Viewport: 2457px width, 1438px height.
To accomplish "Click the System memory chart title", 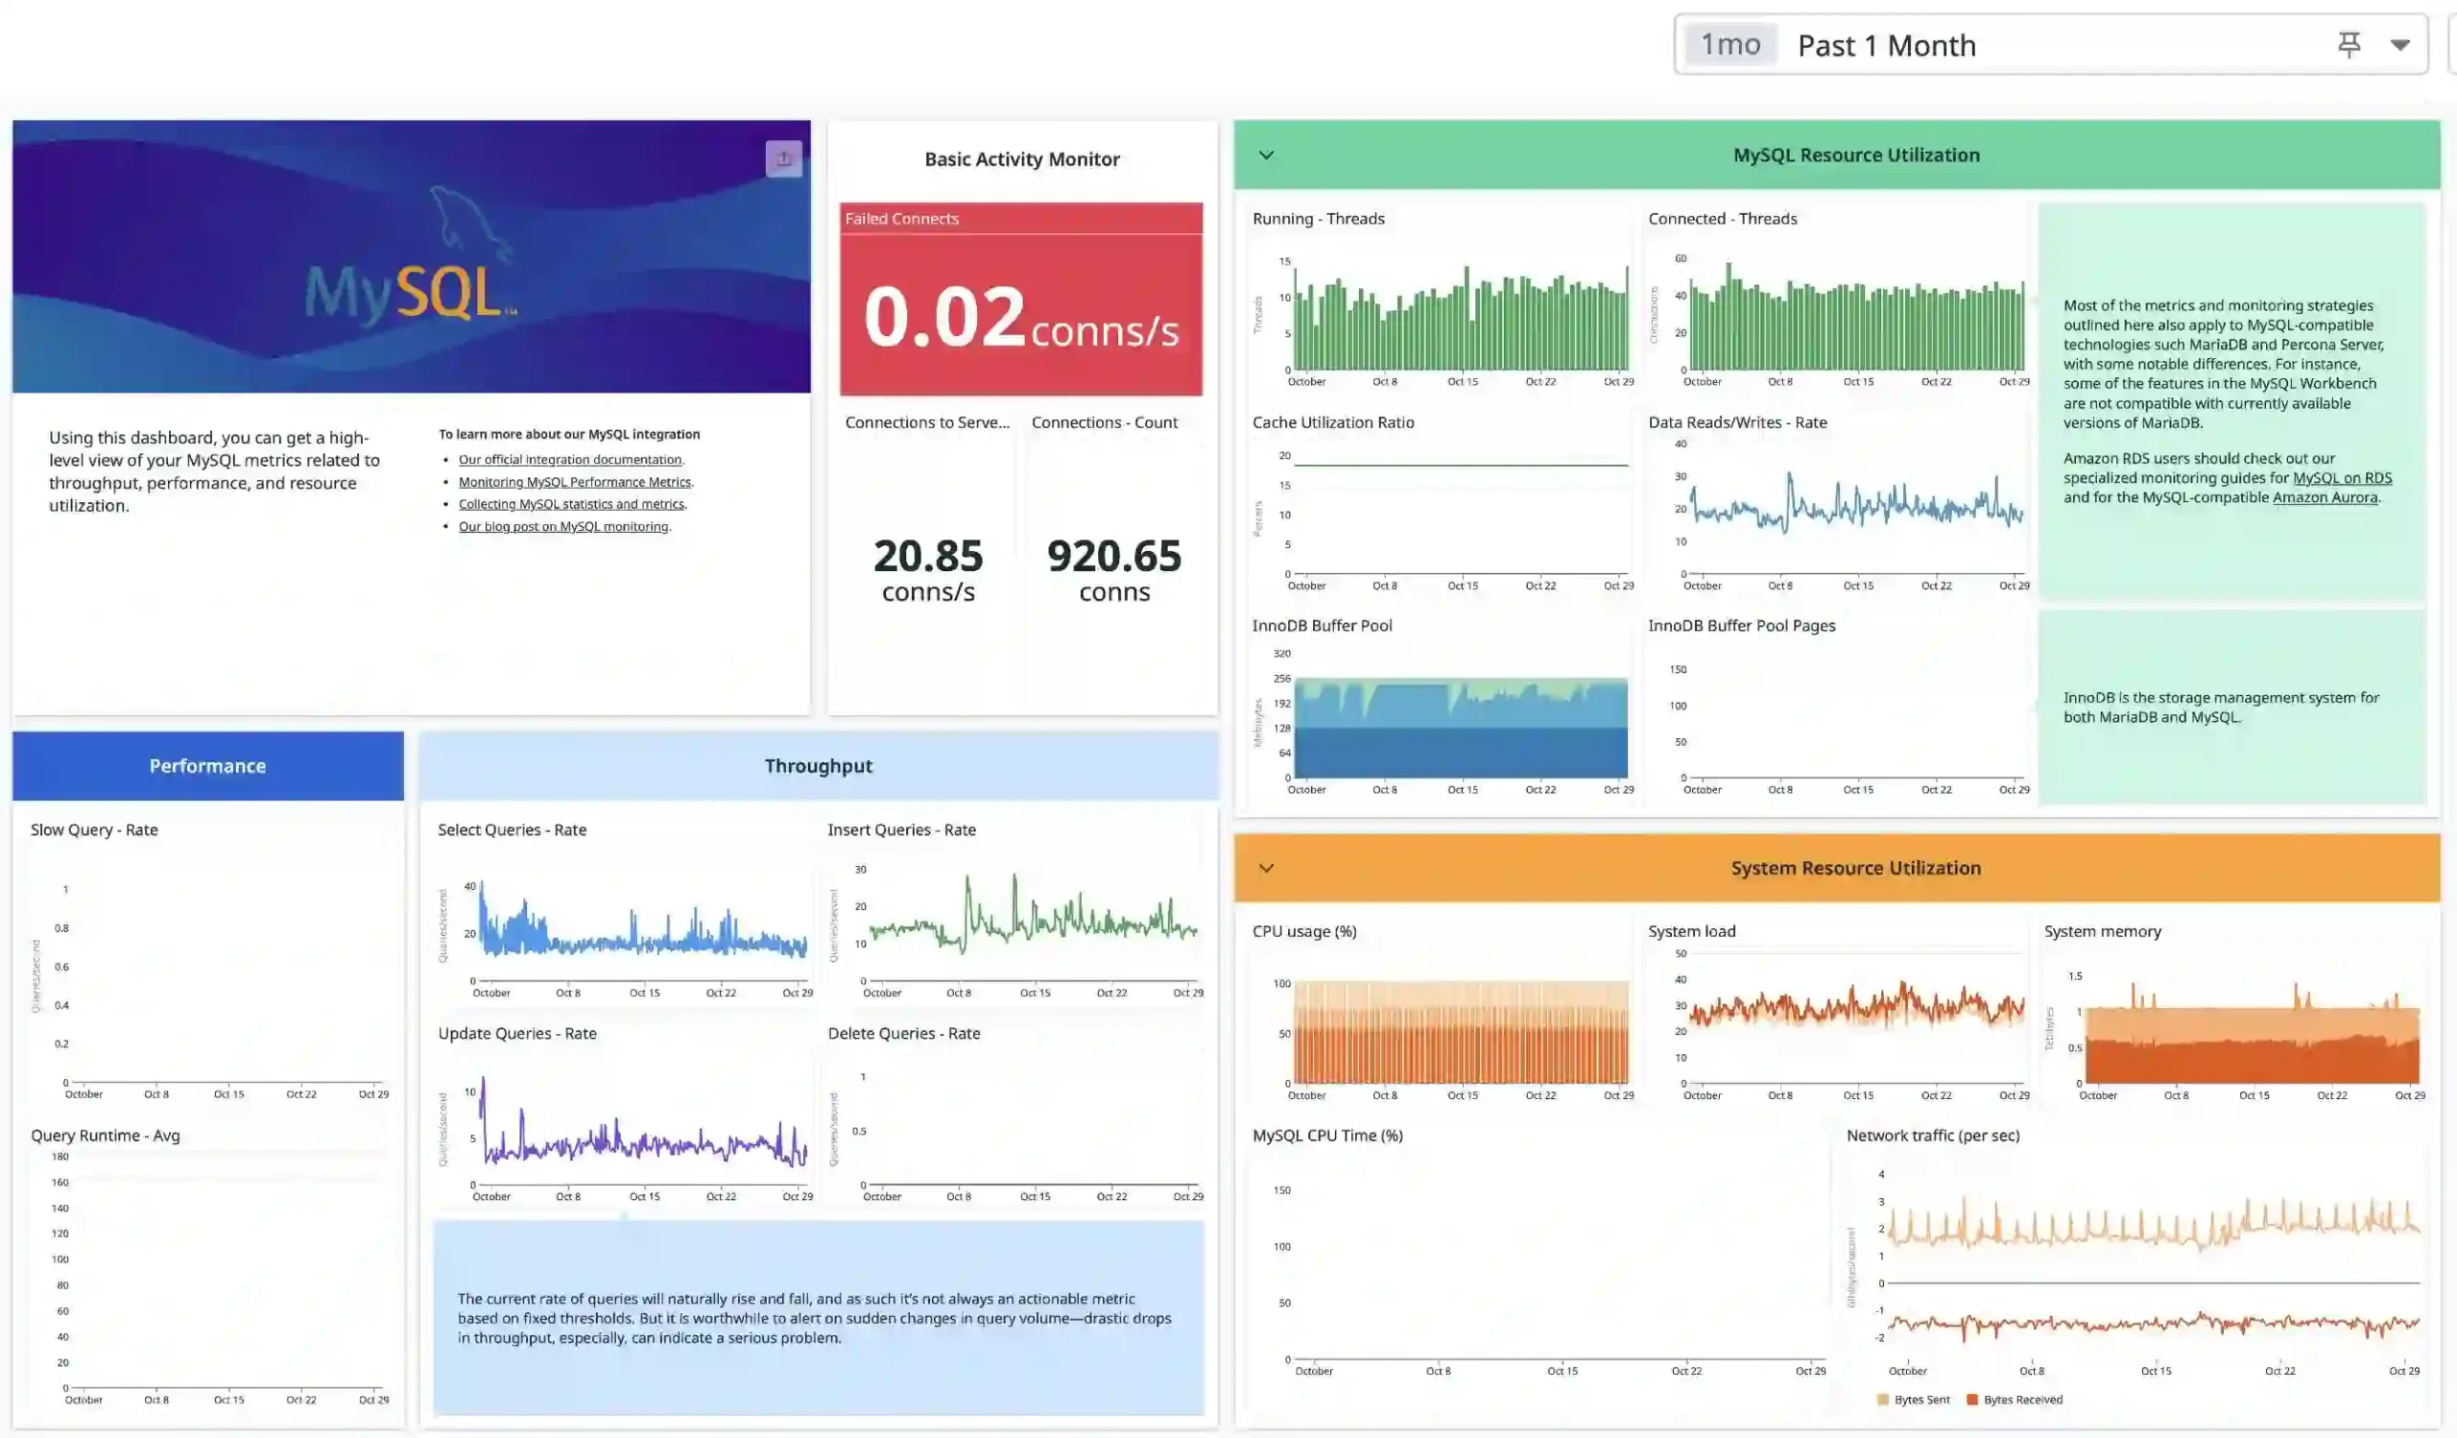I will [2102, 931].
